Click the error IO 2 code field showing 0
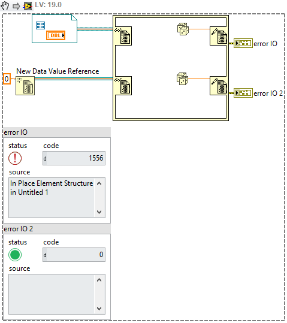The width and height of the screenshot is (287, 323). (x=74, y=255)
